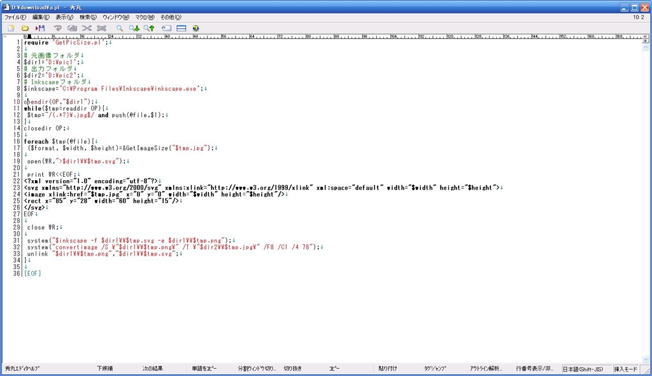Click the Copy toolbar icon
This screenshot has height=376, width=652.
(72, 28)
